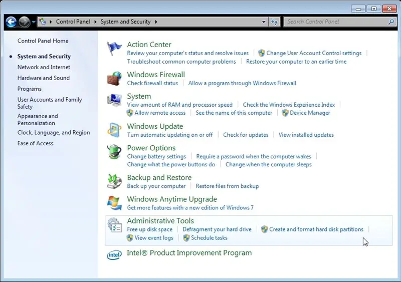Open the Windows Anytime Upgrade flag icon
The height and width of the screenshot is (282, 401).
coord(114,203)
